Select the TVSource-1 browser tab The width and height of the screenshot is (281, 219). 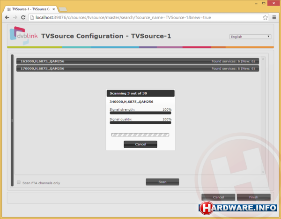[30, 8]
